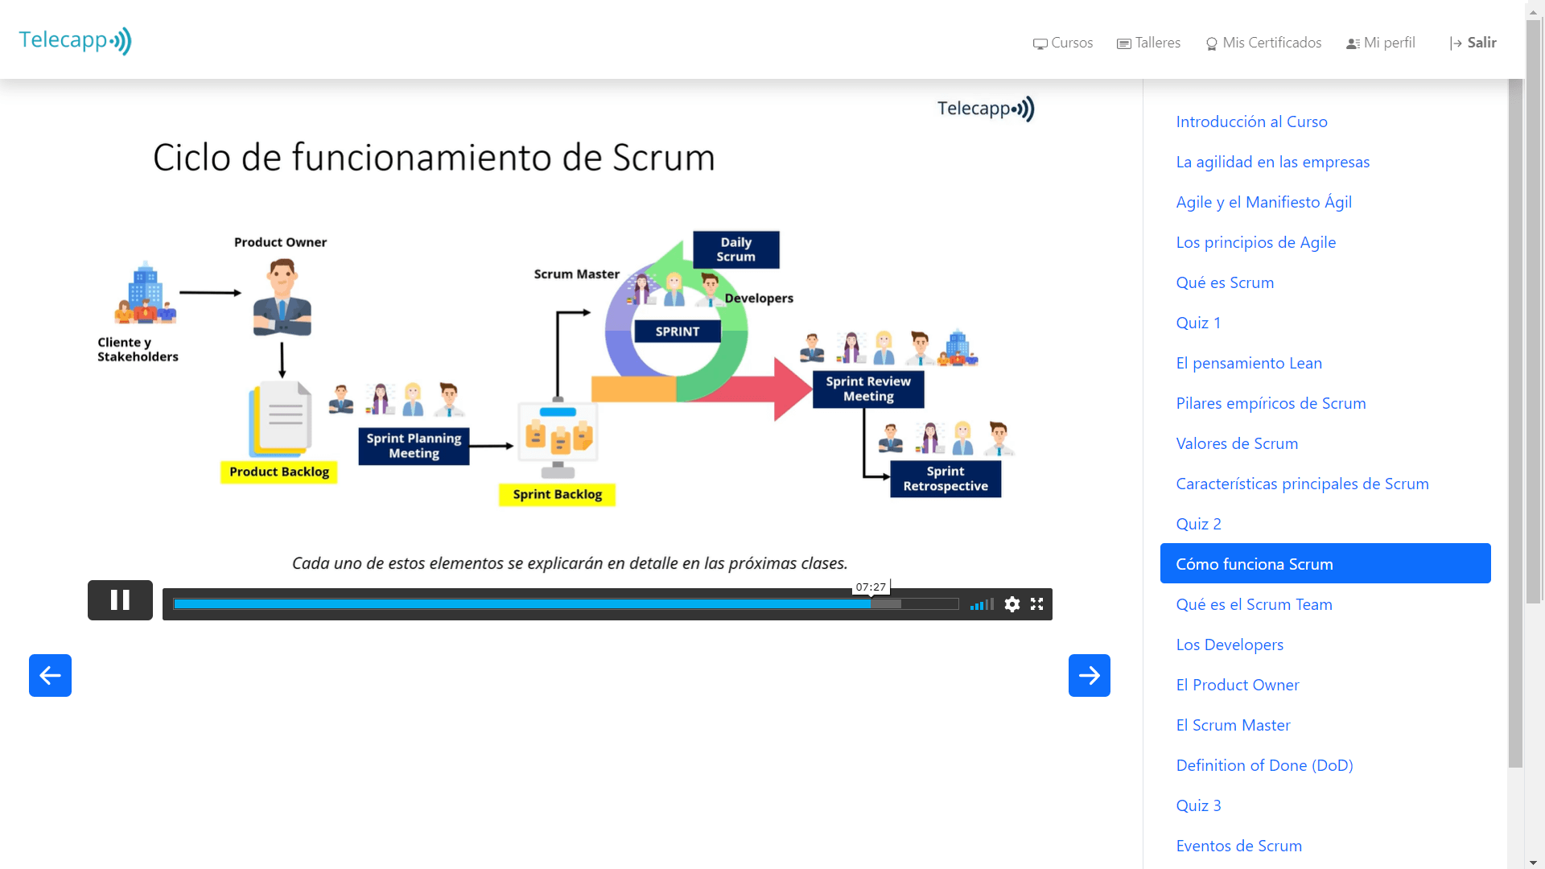Open video settings gear icon
This screenshot has width=1545, height=869.
[x=1012, y=604]
